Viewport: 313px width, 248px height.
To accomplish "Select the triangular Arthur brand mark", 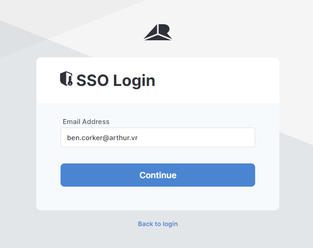I will point(158,32).
